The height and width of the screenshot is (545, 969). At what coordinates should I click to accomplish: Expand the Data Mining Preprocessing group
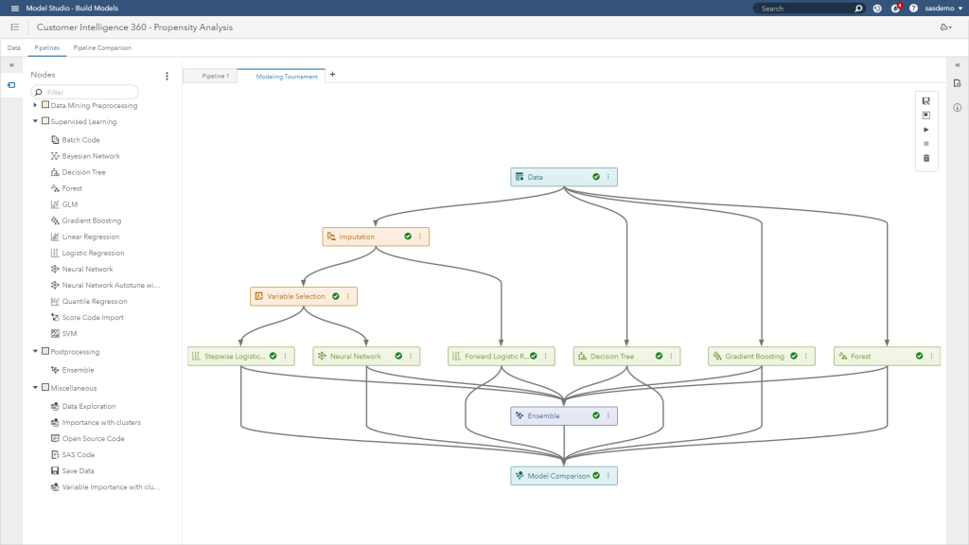coord(35,105)
